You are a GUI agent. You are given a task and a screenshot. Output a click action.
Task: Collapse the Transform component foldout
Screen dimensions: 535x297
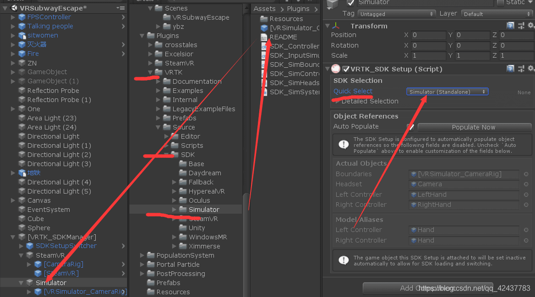coord(328,26)
